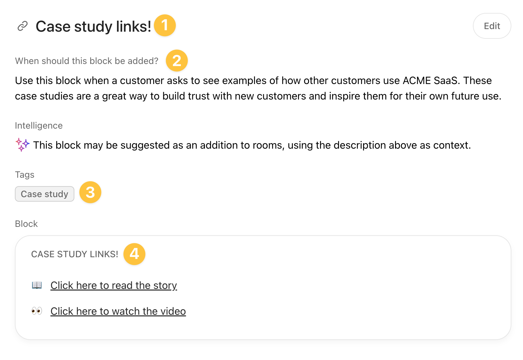The image size is (523, 360).
Task: Click the "Block" section label
Action: click(26, 224)
